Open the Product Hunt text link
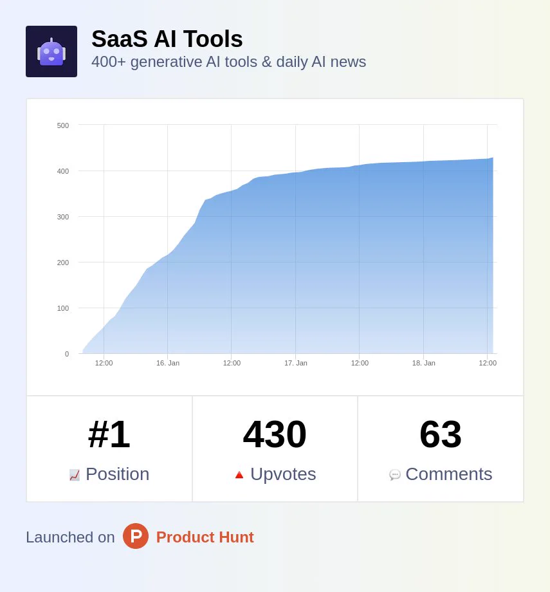The height and width of the screenshot is (592, 550). click(x=205, y=537)
